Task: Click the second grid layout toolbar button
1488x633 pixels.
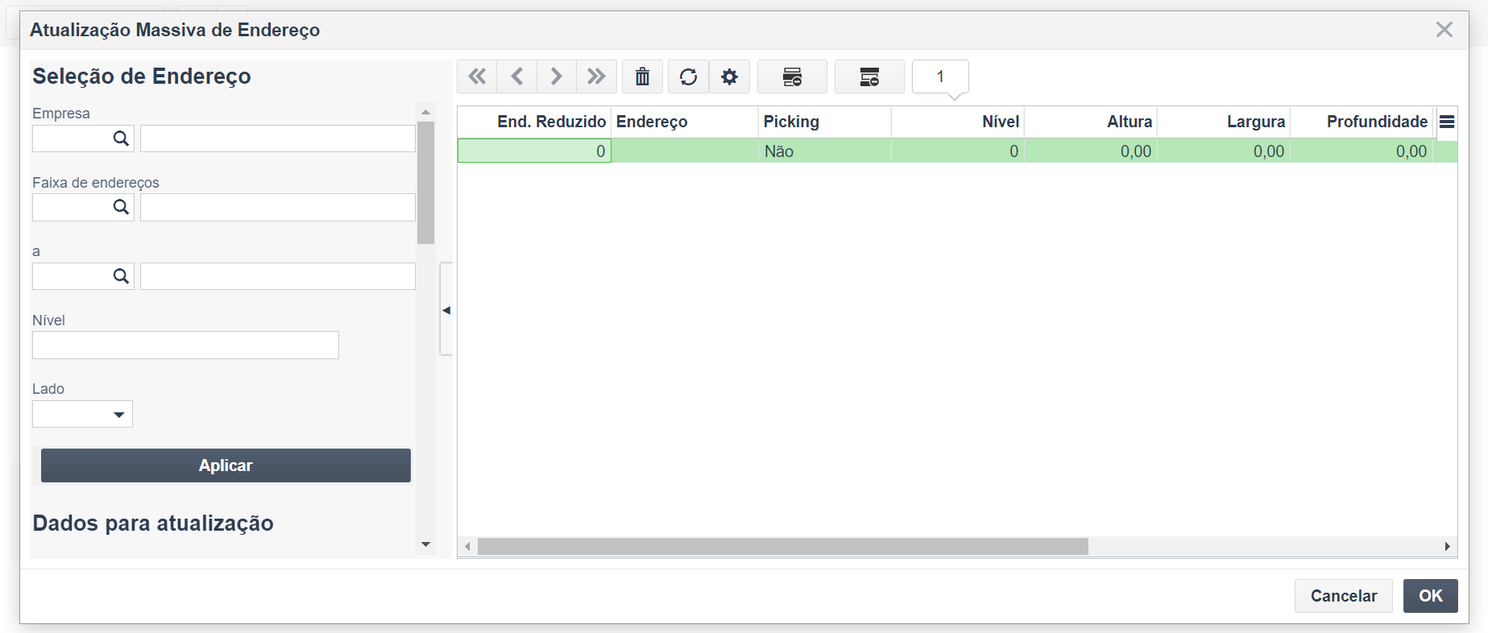Action: pos(869,77)
